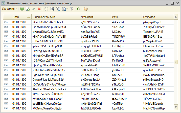The height and width of the screenshot is (113, 181).
Task: Select surname cell йКусВhЙВыZы
Action: [96, 94]
